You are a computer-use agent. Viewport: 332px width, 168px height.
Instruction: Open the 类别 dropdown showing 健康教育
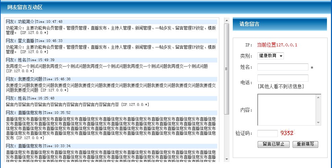(x=270, y=56)
